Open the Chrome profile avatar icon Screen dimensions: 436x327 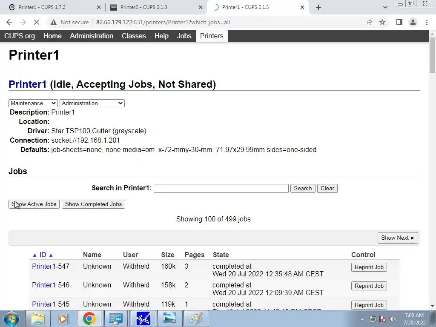click(x=413, y=22)
